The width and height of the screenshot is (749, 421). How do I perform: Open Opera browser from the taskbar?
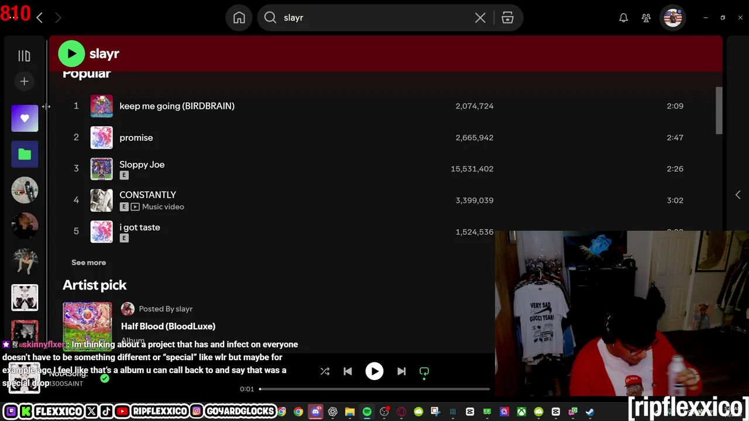[401, 412]
